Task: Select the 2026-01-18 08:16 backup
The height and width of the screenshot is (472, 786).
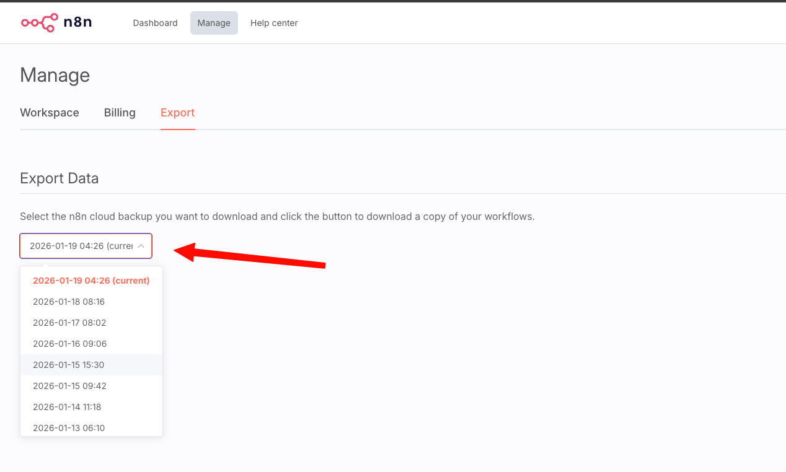Action: click(69, 302)
